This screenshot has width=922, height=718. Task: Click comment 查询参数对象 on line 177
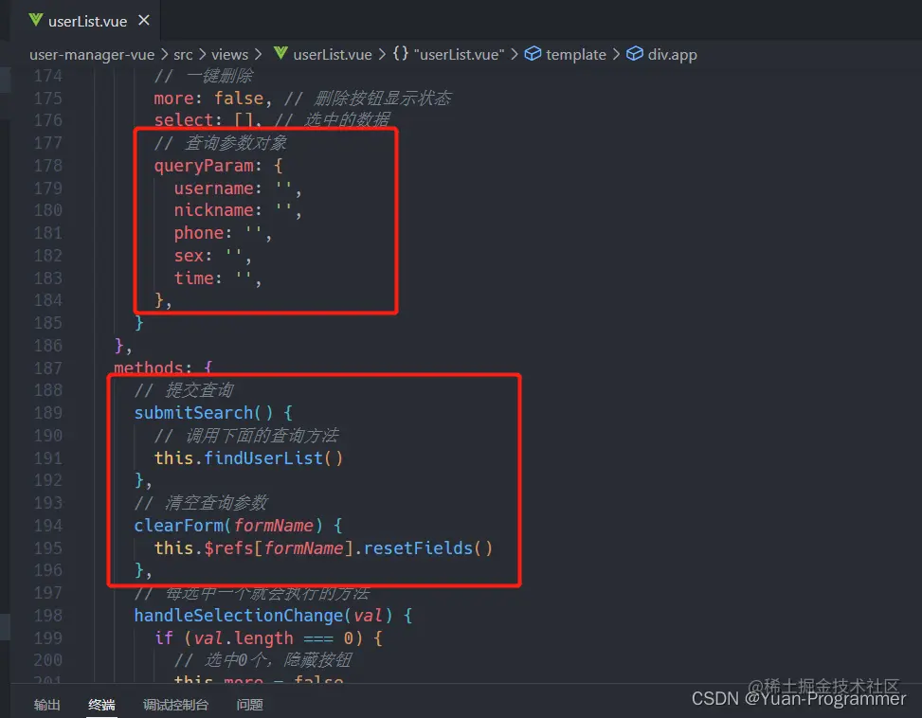point(220,143)
